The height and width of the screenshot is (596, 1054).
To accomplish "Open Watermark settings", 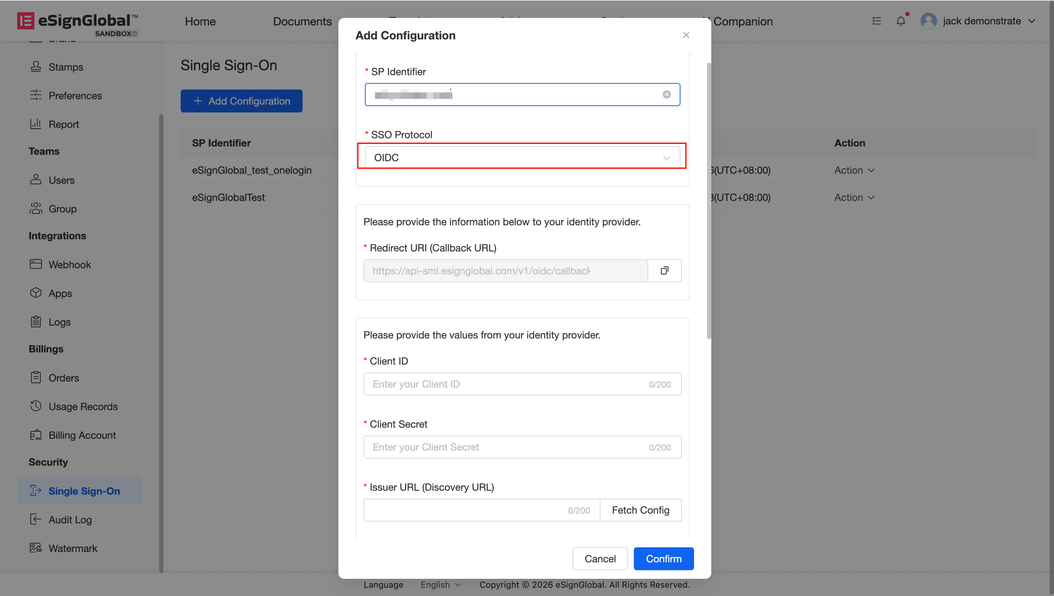I will (x=73, y=548).
